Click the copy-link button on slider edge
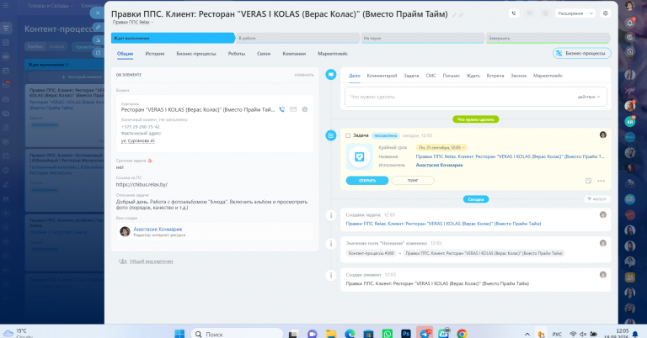647x338 pixels. (x=99, y=27)
